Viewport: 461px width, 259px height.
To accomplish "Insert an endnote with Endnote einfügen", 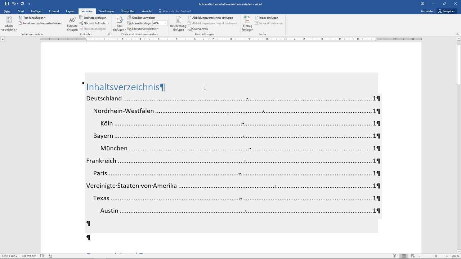I will tap(93, 18).
